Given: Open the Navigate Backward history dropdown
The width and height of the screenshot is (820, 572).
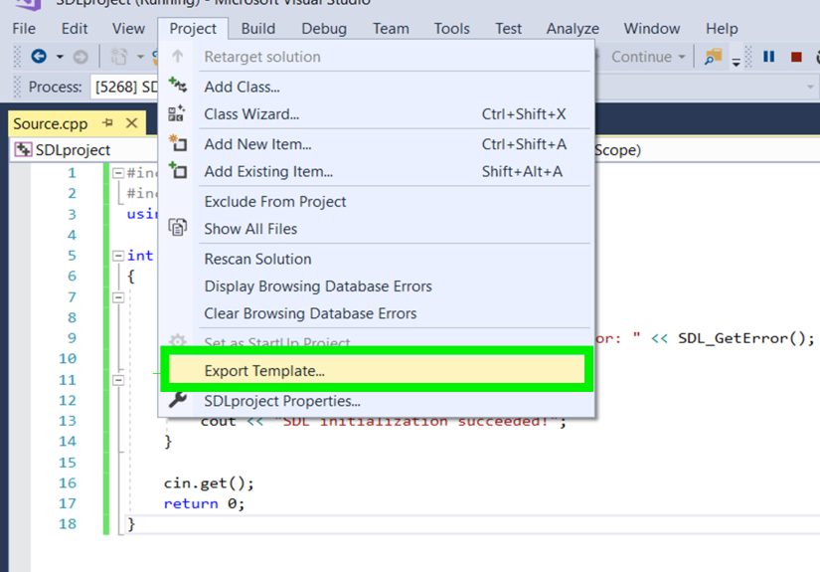Looking at the screenshot, I should tap(60, 57).
